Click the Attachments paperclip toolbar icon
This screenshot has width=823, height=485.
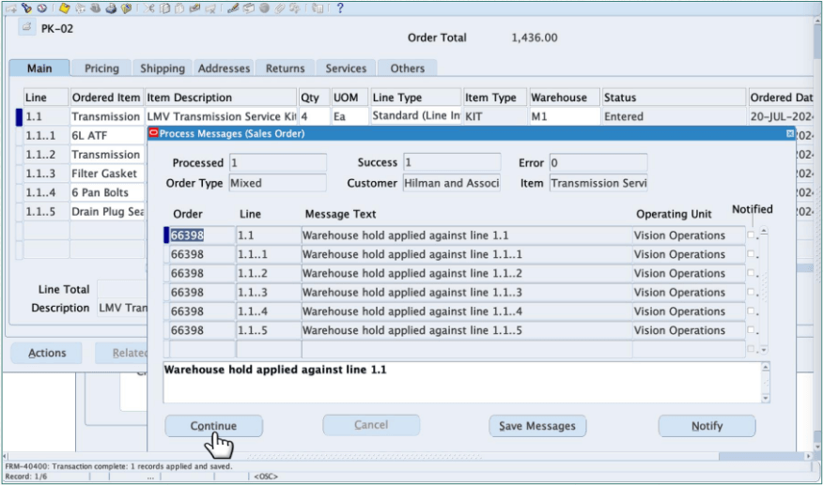point(279,8)
